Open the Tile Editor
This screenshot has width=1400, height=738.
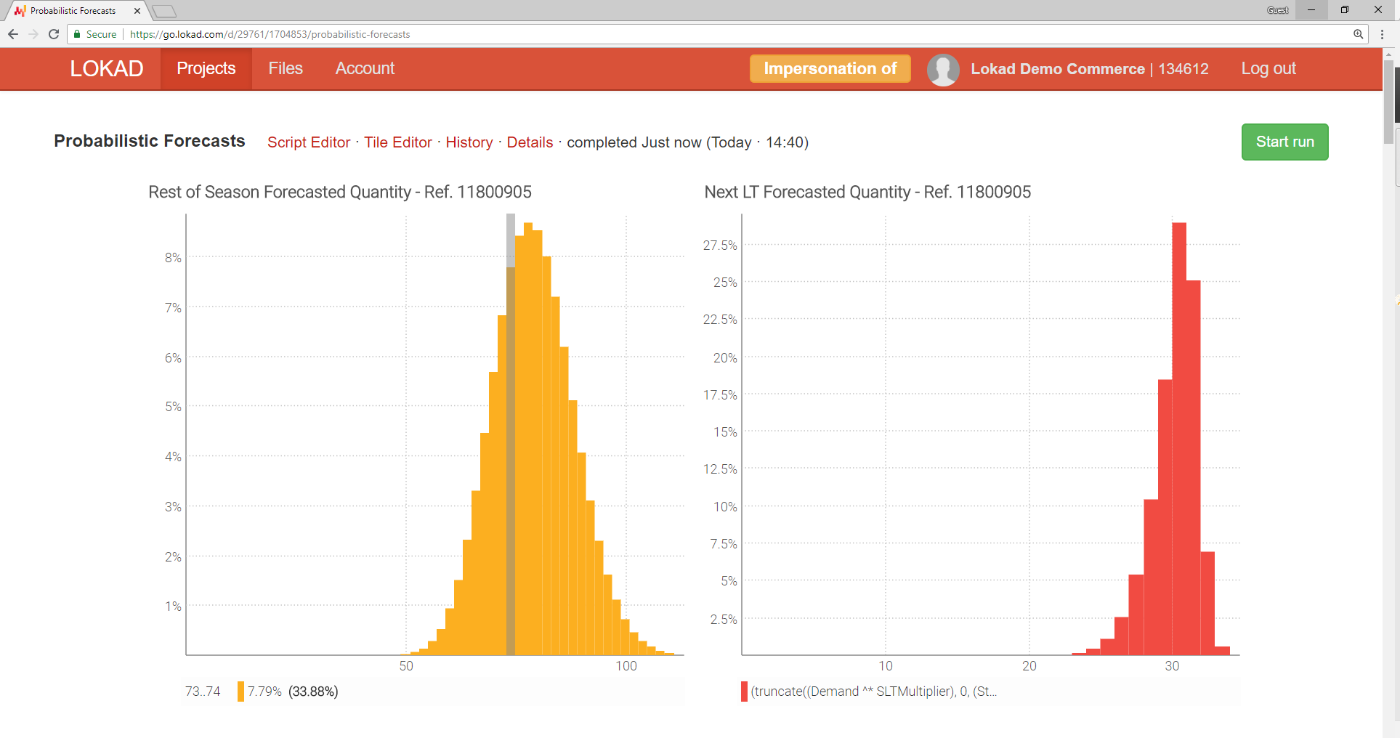[398, 142]
